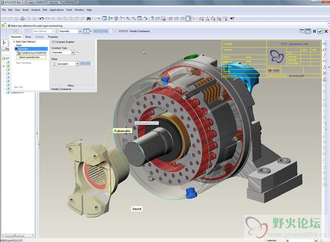Select the no hidden display icon

(x=182, y=19)
